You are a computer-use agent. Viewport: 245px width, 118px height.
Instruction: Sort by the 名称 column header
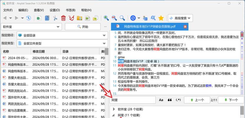click(16, 51)
